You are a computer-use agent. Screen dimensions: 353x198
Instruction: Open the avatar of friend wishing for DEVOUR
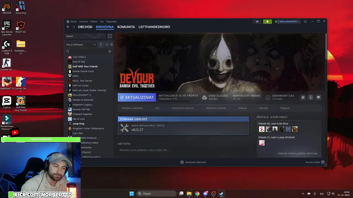pos(262,143)
